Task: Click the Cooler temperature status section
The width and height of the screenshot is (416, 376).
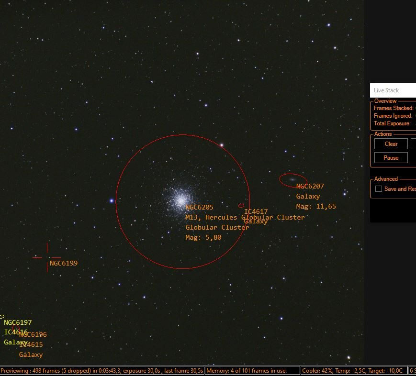Action: [x=353, y=371]
